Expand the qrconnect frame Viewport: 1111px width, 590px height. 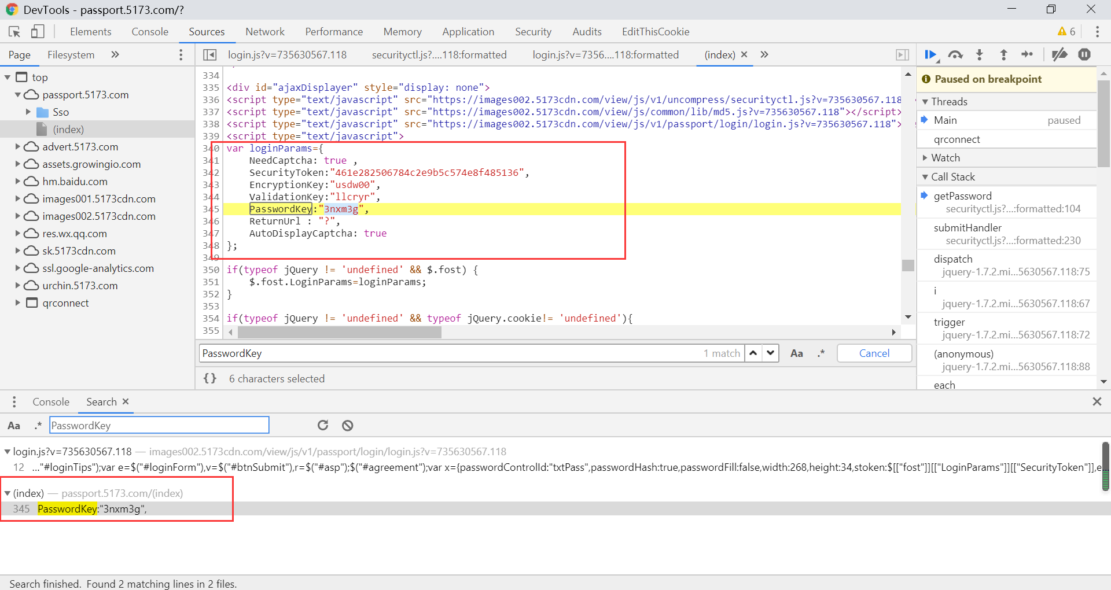pos(18,303)
